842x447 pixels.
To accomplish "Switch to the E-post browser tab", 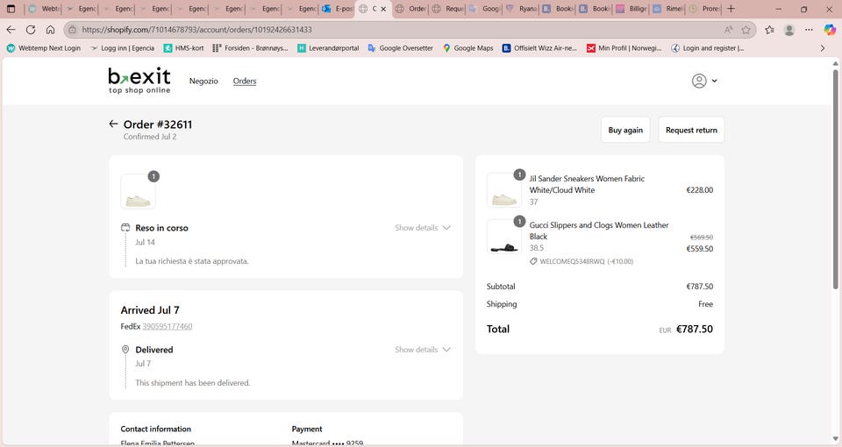I will coord(337,9).
